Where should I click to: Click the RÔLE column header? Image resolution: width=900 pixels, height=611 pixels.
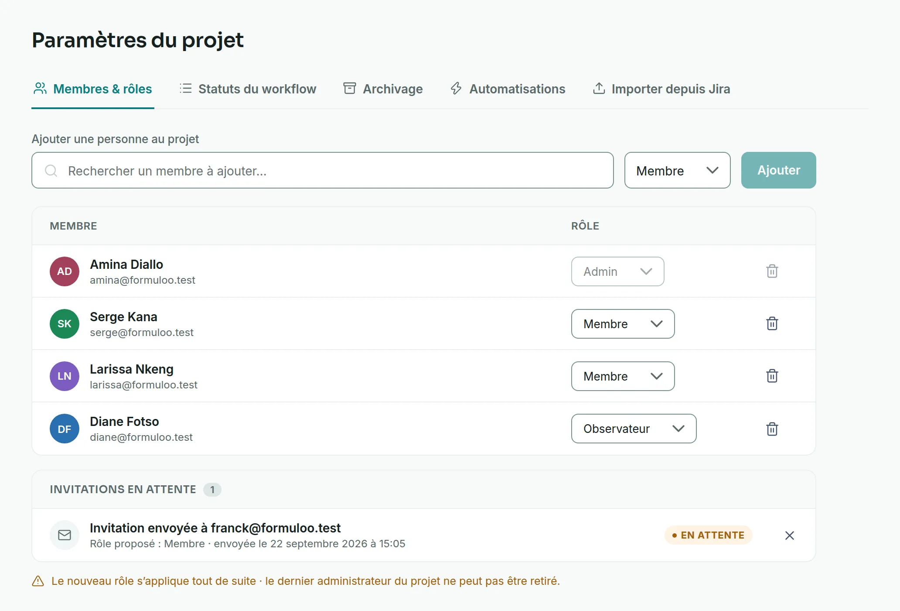(x=585, y=226)
